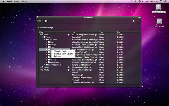Select the Tribal Masks folder label
This screenshot has width=169, height=106.
(x=55, y=62)
